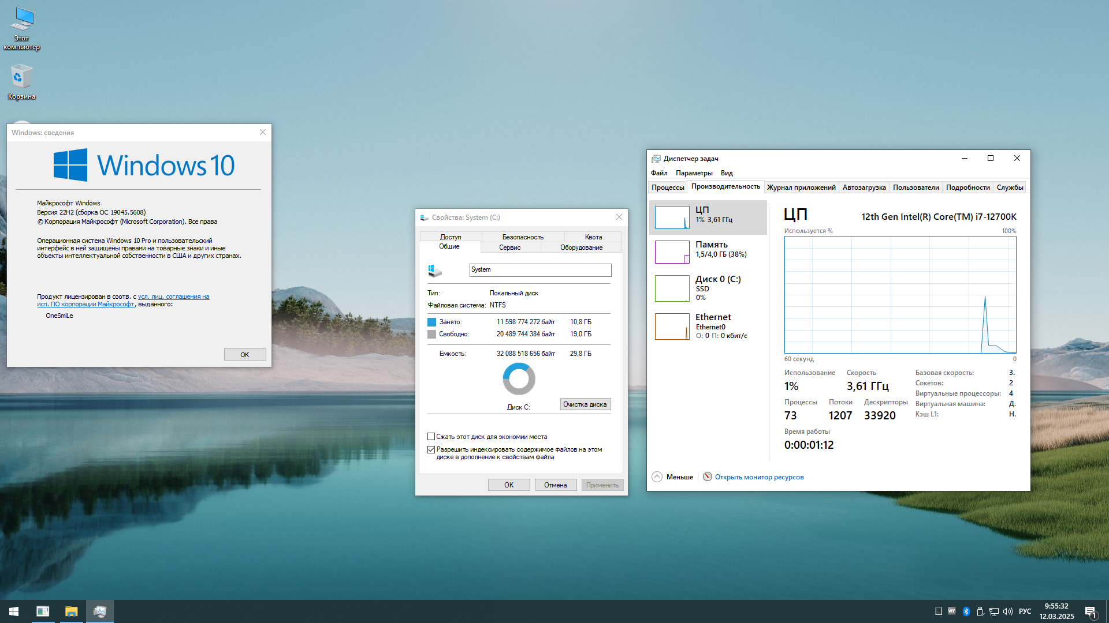The height and width of the screenshot is (623, 1109).
Task: Open the Вид menu in Task Manager
Action: pyautogui.click(x=726, y=173)
